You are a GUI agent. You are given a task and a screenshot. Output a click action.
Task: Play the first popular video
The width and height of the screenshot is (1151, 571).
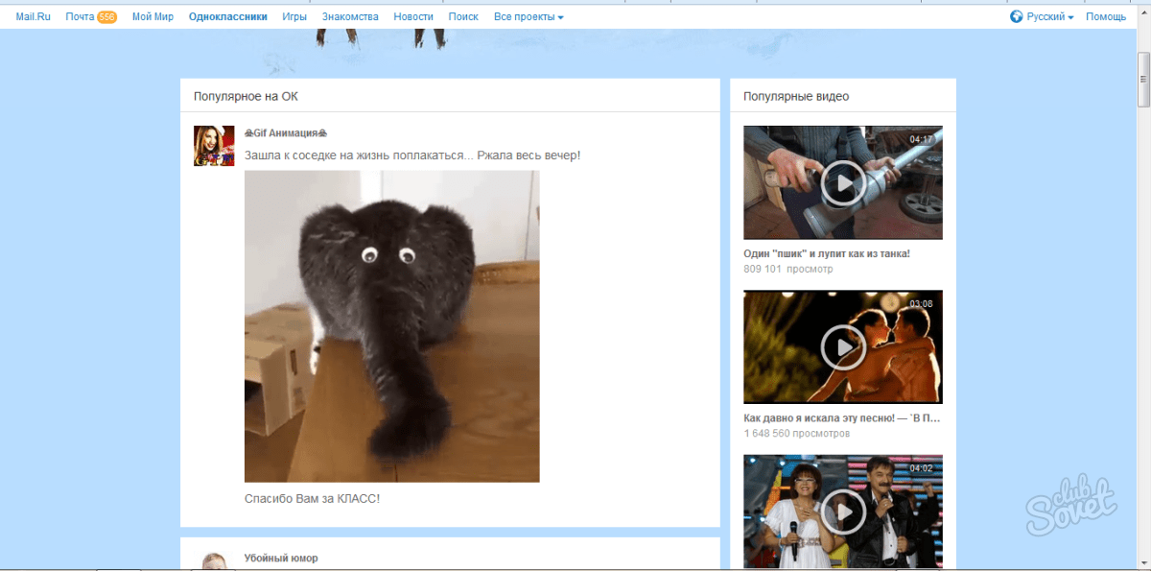pyautogui.click(x=842, y=182)
